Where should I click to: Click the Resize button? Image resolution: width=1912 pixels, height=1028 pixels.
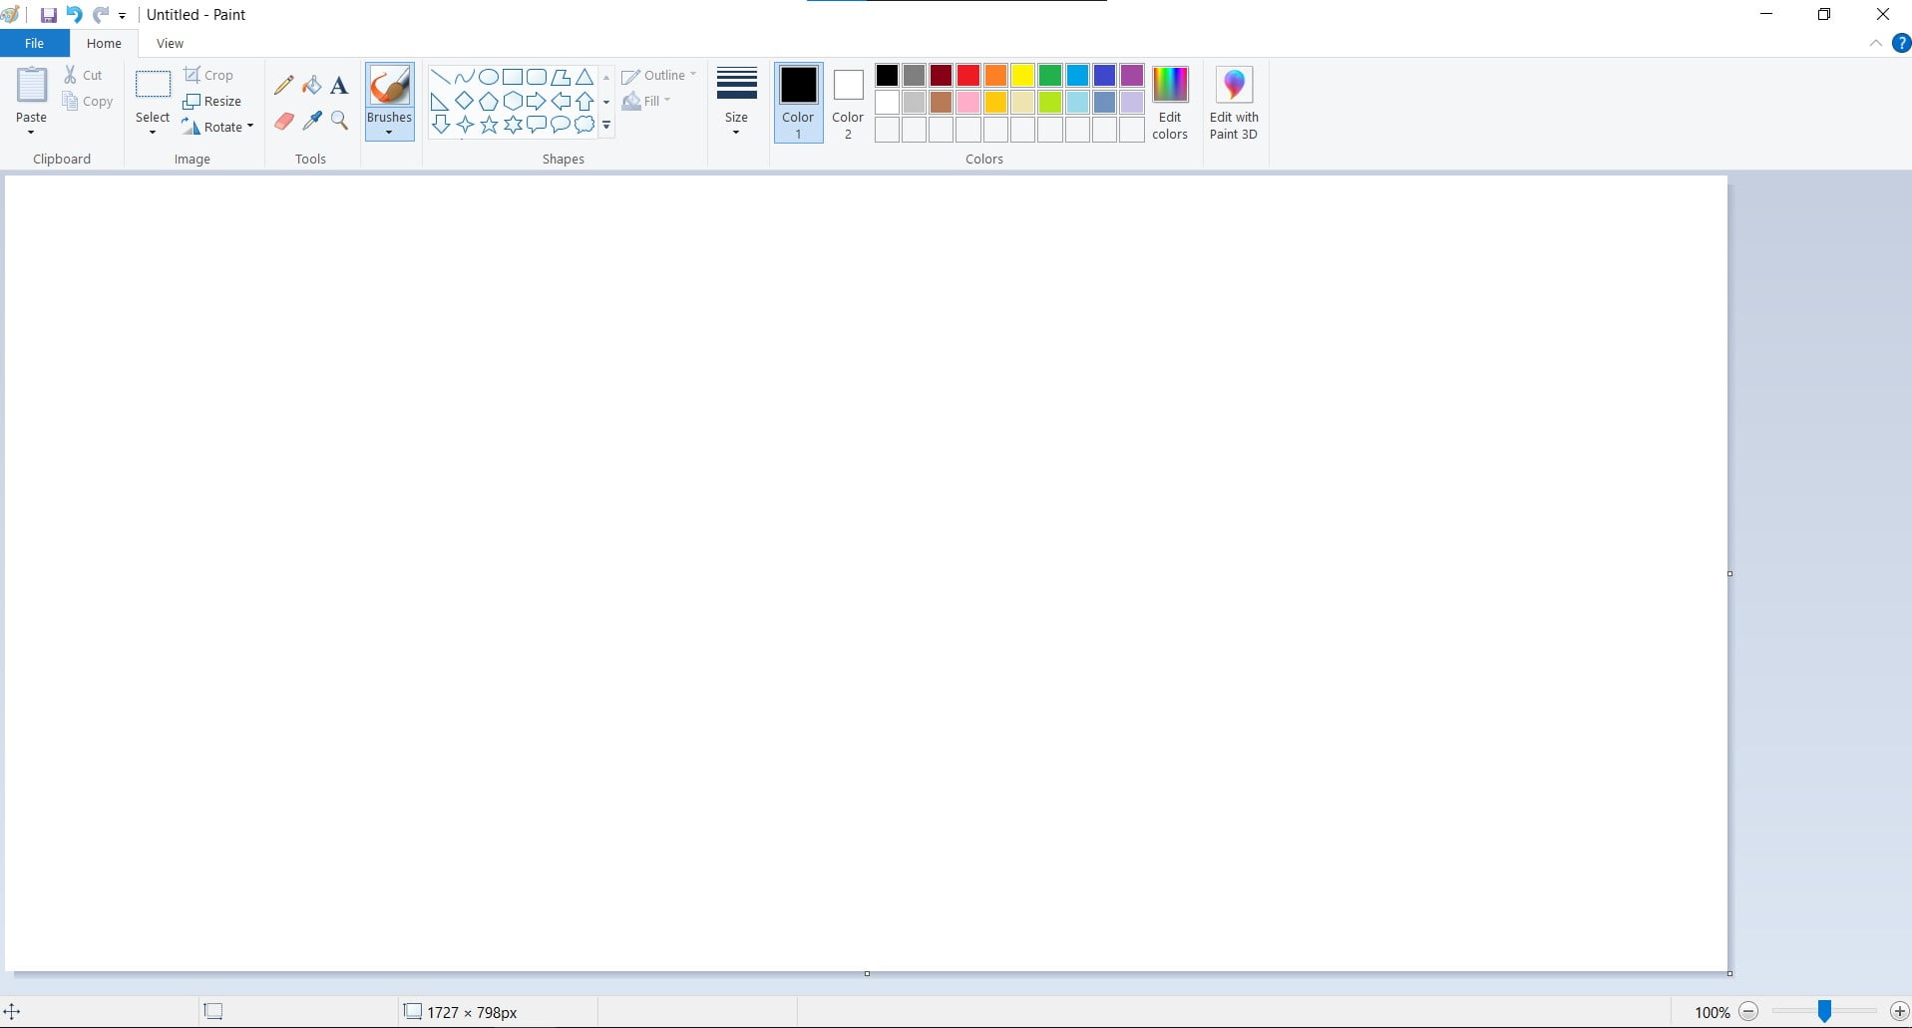(x=212, y=101)
